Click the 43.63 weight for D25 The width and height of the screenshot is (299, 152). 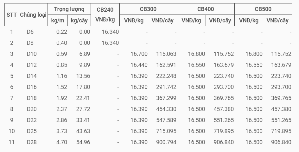click(x=83, y=131)
